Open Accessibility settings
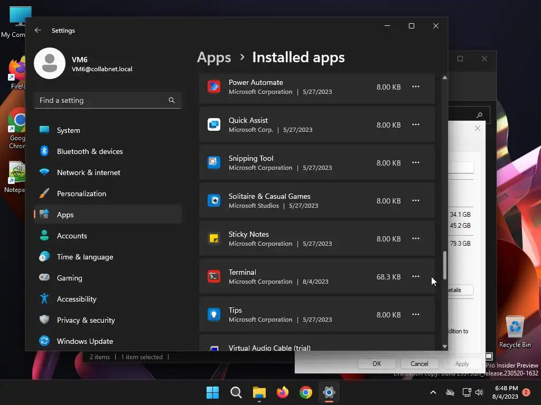 pos(108,299)
